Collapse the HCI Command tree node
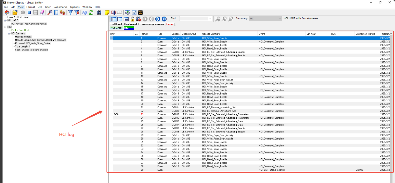The height and width of the screenshot is (183, 395). [9, 33]
